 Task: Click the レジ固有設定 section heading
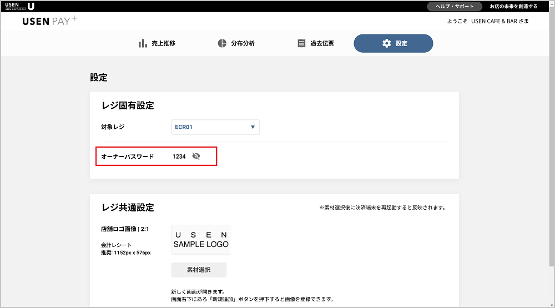pos(128,105)
